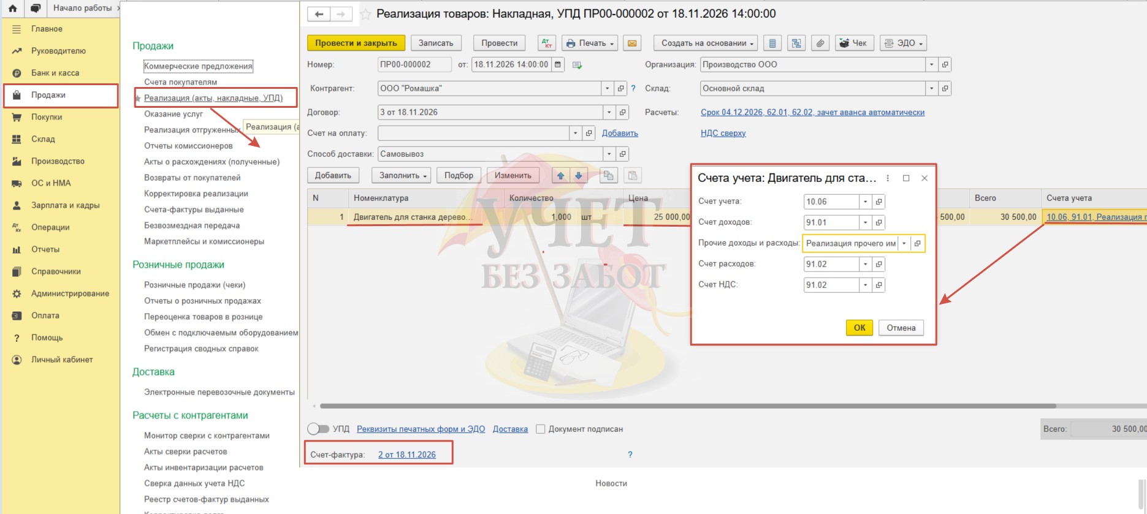1147x514 pixels.
Task: Copy rows icon in table toolbar
Action: [608, 175]
